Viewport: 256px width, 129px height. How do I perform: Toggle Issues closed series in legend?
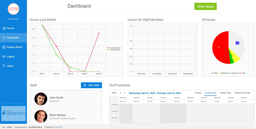[114, 50]
